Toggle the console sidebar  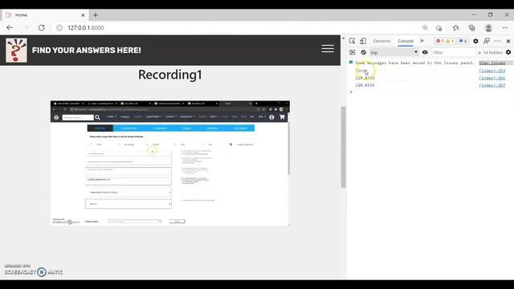coord(353,52)
